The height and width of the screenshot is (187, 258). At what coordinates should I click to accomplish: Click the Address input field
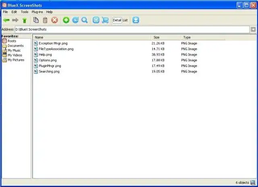click(132, 29)
